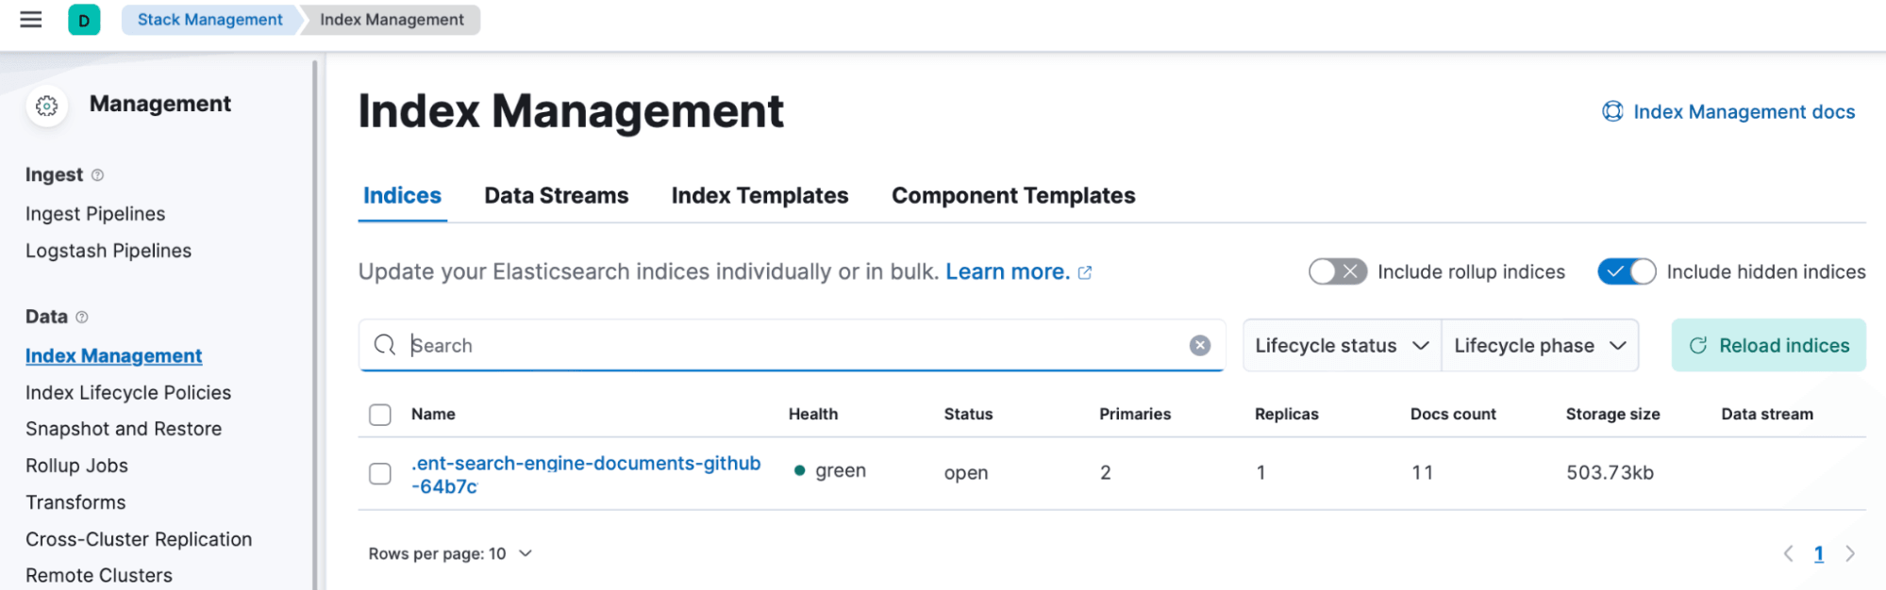Screen dimensions: 1886x590
Task: Open the Lifecycle status dropdown
Action: pos(1341,346)
